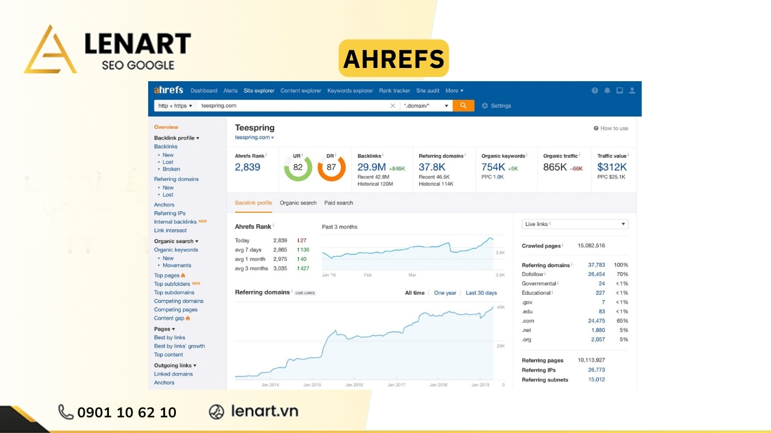The width and height of the screenshot is (771, 433).
Task: Open Settings next to the search bar
Action: tap(496, 105)
